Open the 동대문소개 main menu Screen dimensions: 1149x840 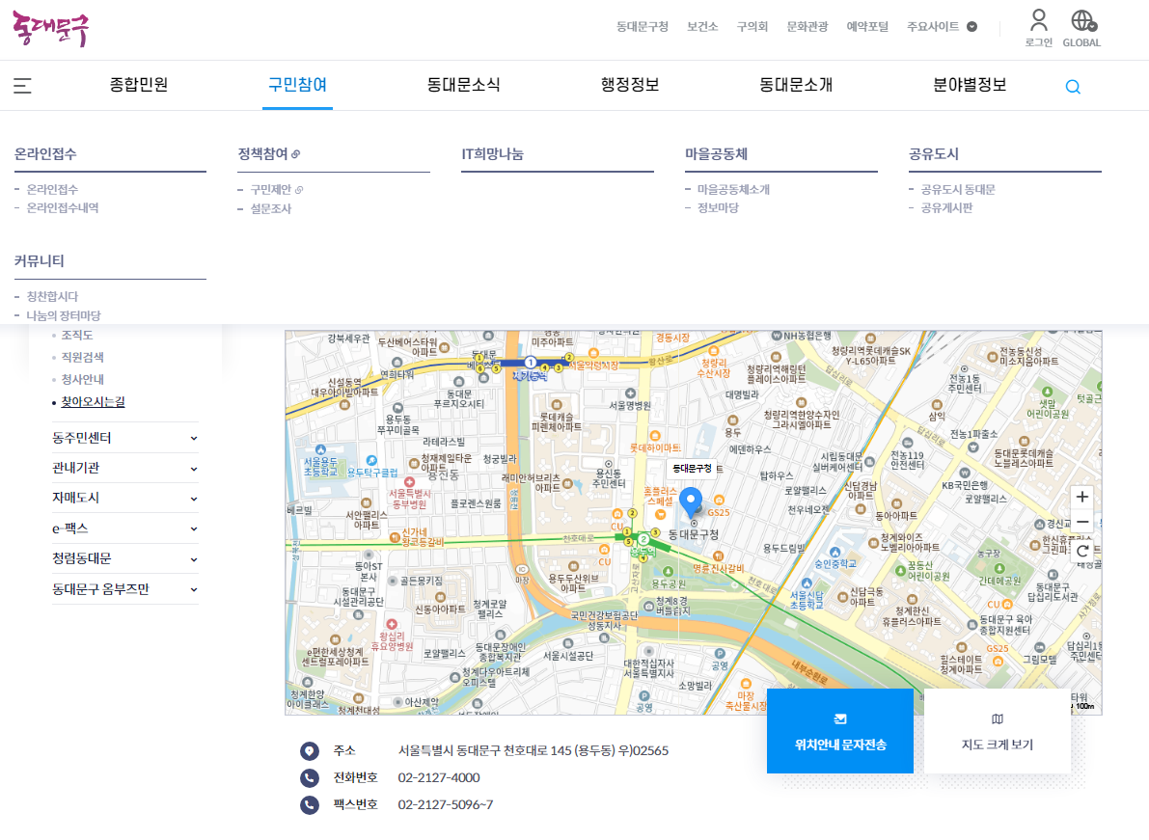[796, 85]
